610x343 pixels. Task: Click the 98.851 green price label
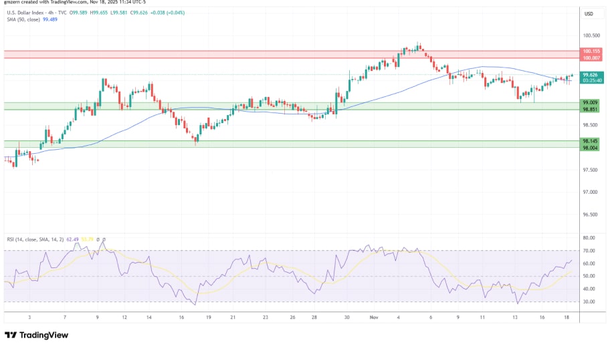click(590, 110)
